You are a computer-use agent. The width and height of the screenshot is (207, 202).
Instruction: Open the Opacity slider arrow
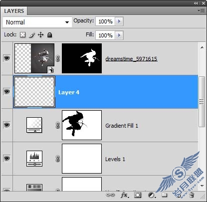click(x=119, y=21)
